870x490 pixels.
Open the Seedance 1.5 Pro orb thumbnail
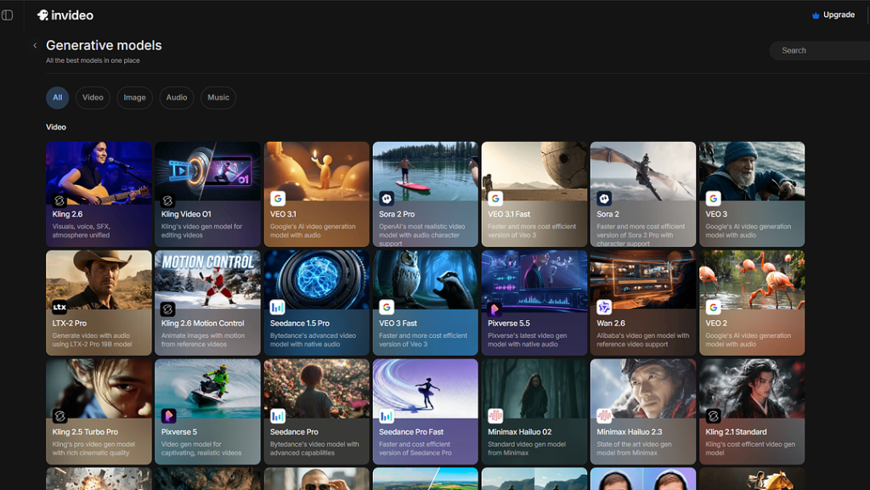[x=316, y=279]
